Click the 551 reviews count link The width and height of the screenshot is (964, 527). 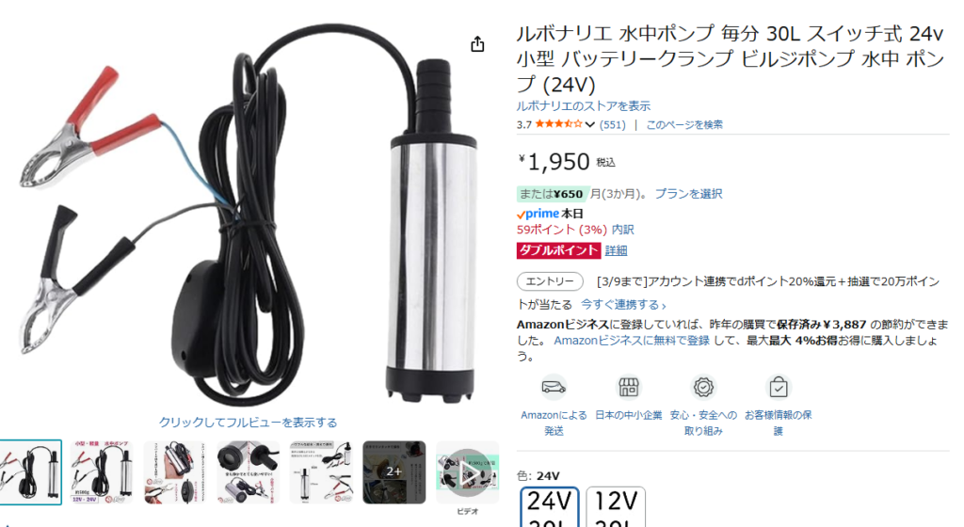pyautogui.click(x=612, y=124)
